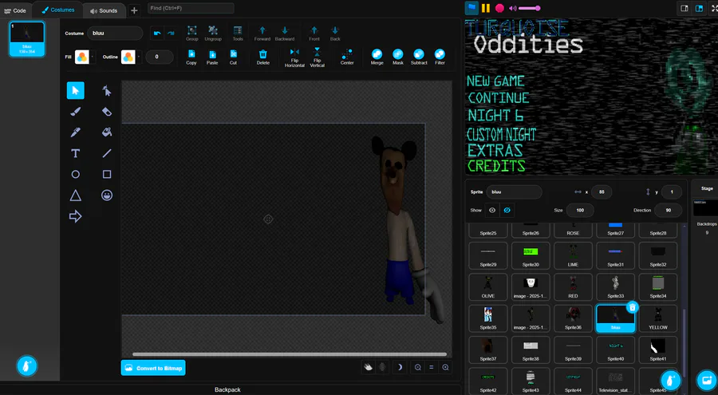Select the Text tool
718x395 pixels.
(x=76, y=153)
